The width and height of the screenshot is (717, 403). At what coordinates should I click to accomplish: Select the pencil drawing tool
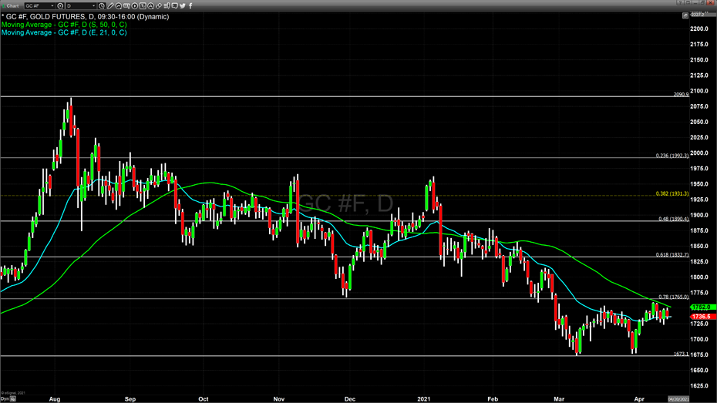tap(110, 5)
